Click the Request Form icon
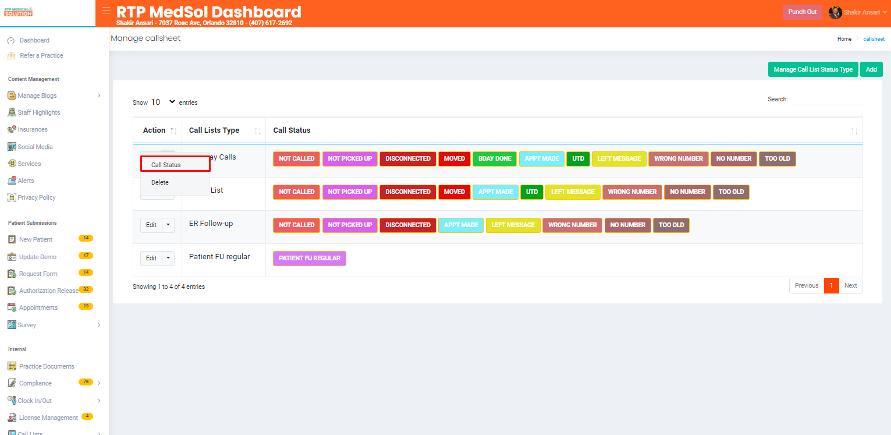Screen dimensions: 891x435 [12, 273]
